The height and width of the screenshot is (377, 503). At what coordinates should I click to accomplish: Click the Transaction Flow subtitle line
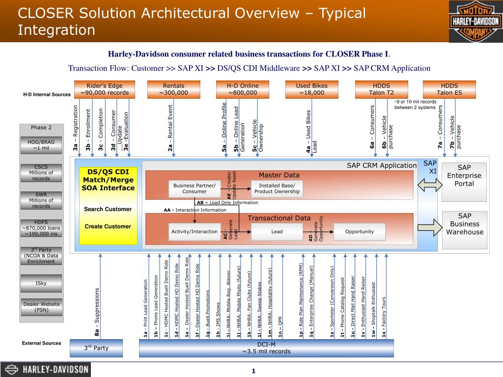tap(249, 68)
